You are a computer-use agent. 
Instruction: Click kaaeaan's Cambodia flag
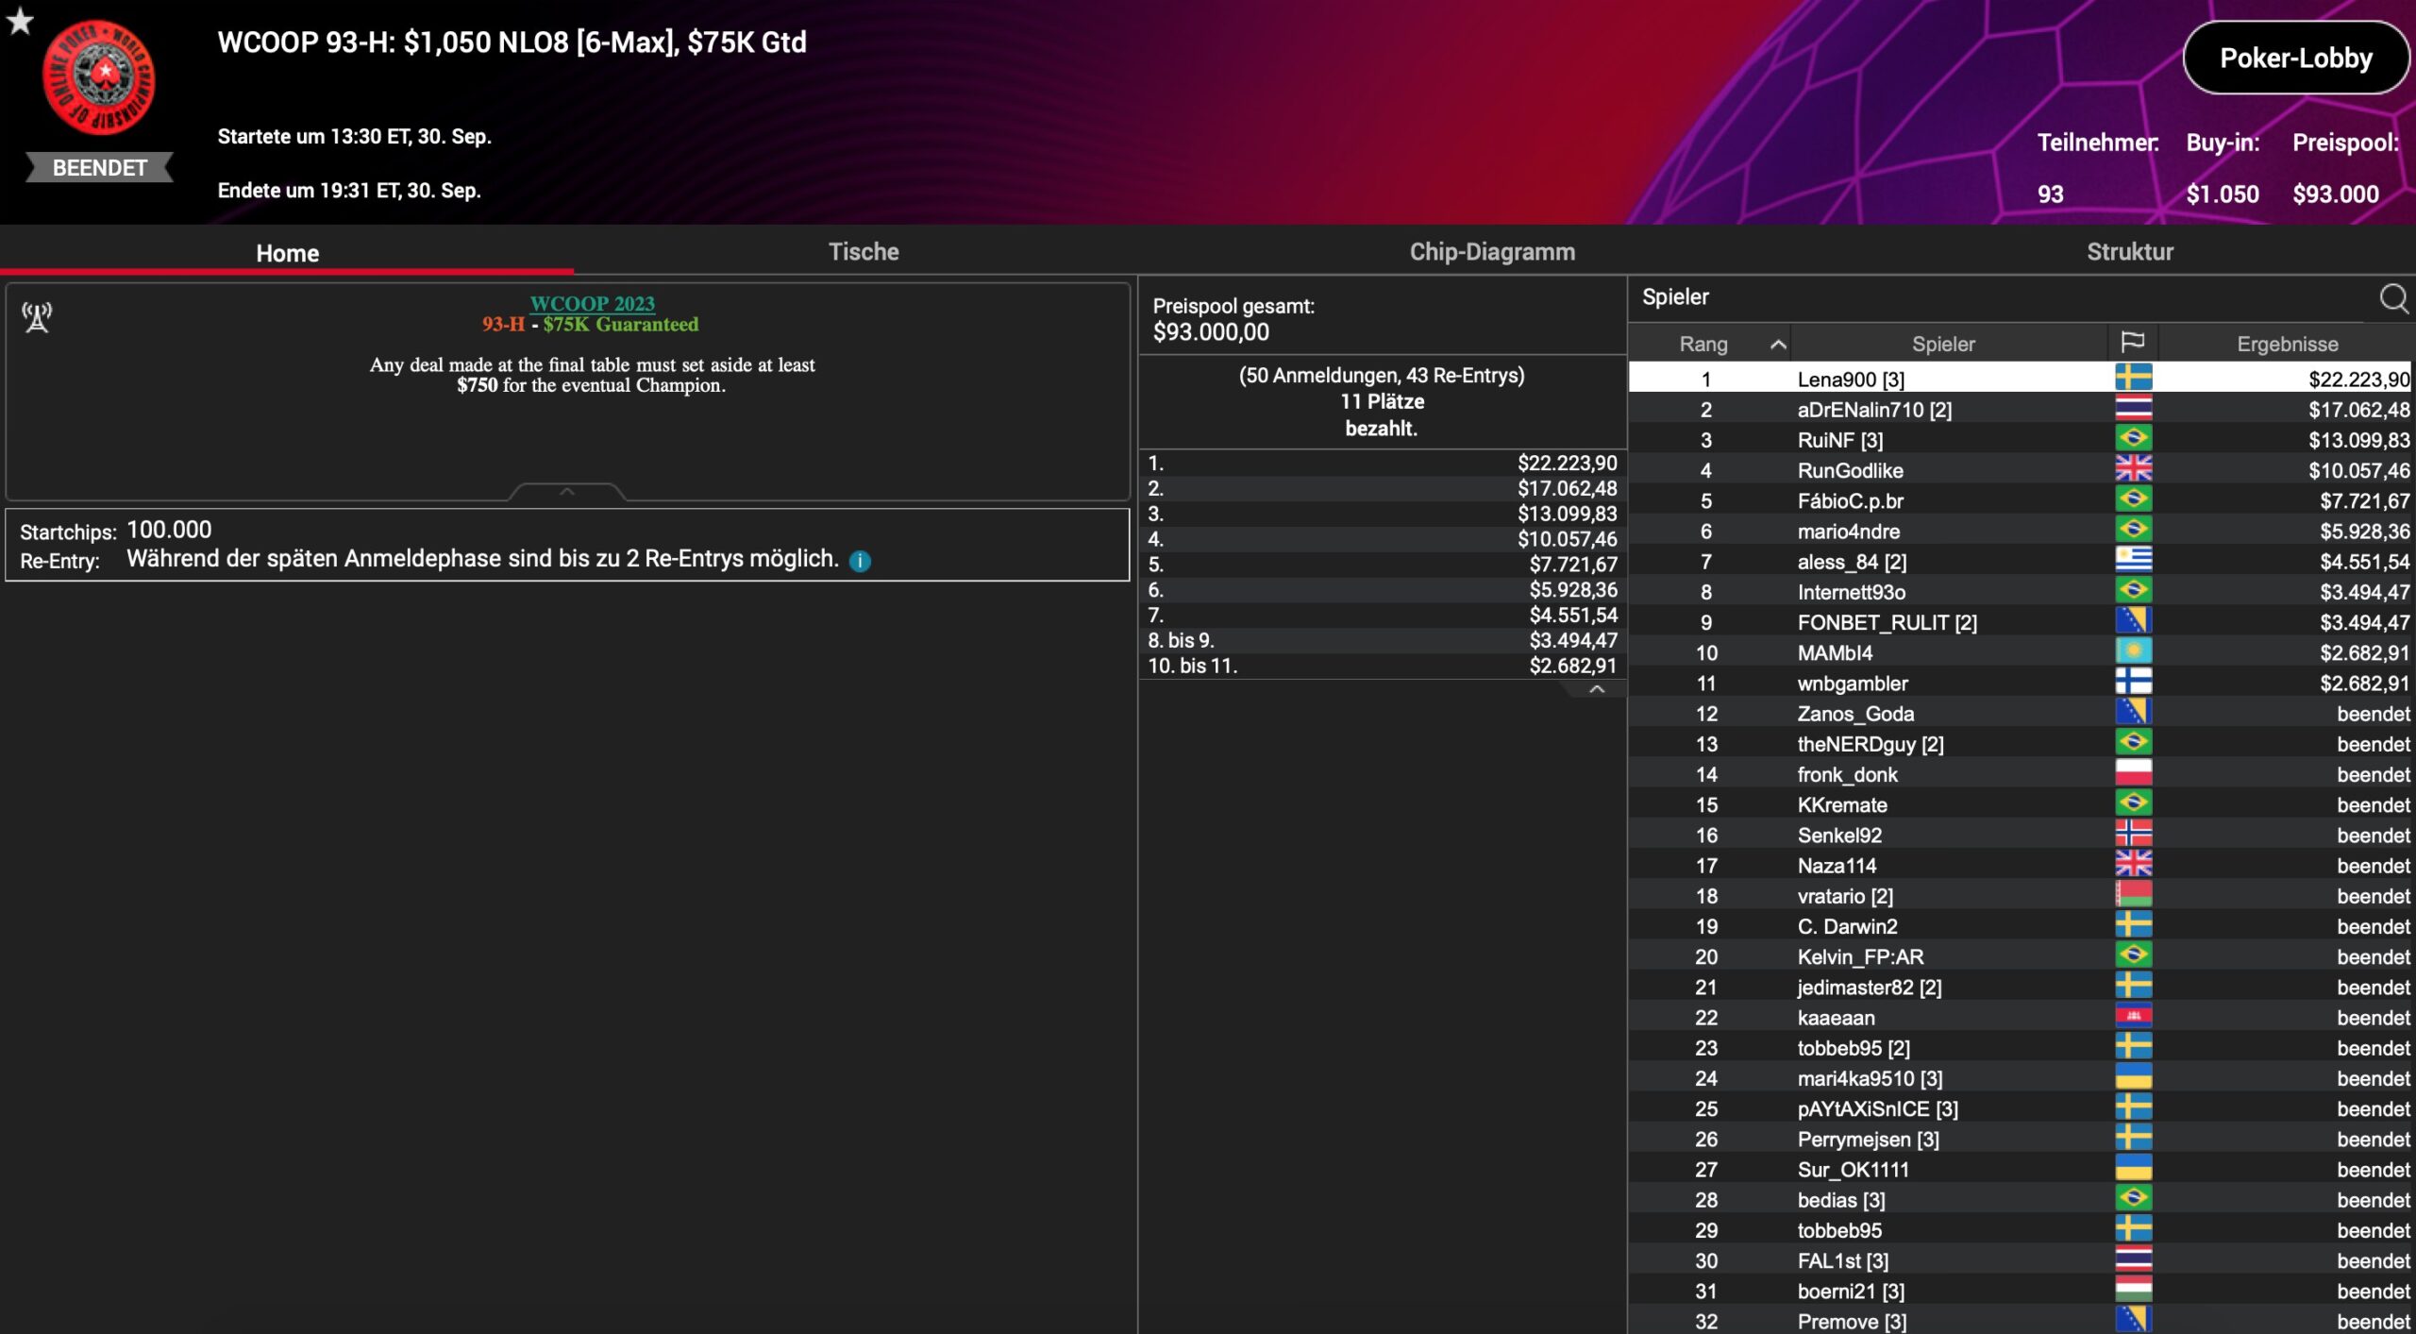click(2133, 1017)
